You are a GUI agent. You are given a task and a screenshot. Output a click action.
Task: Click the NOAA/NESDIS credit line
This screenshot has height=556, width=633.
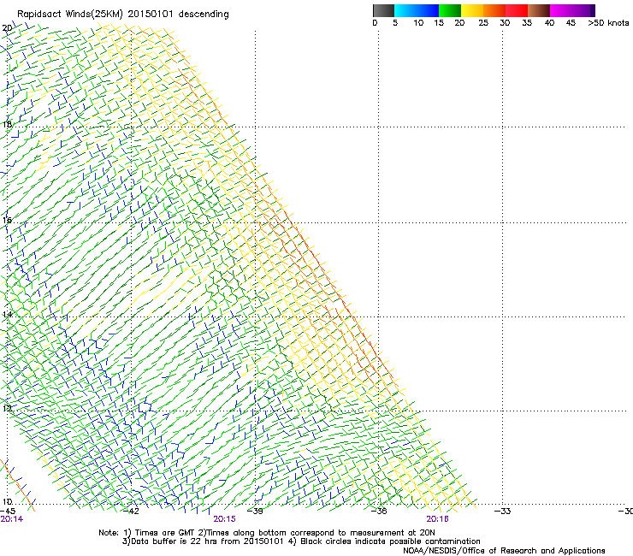(504, 551)
